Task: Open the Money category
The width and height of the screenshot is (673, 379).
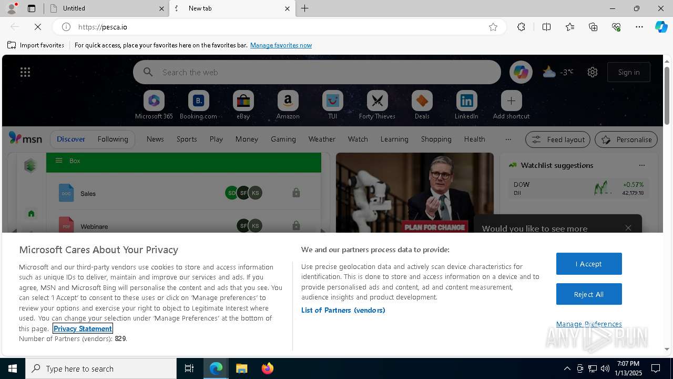Action: [x=247, y=139]
